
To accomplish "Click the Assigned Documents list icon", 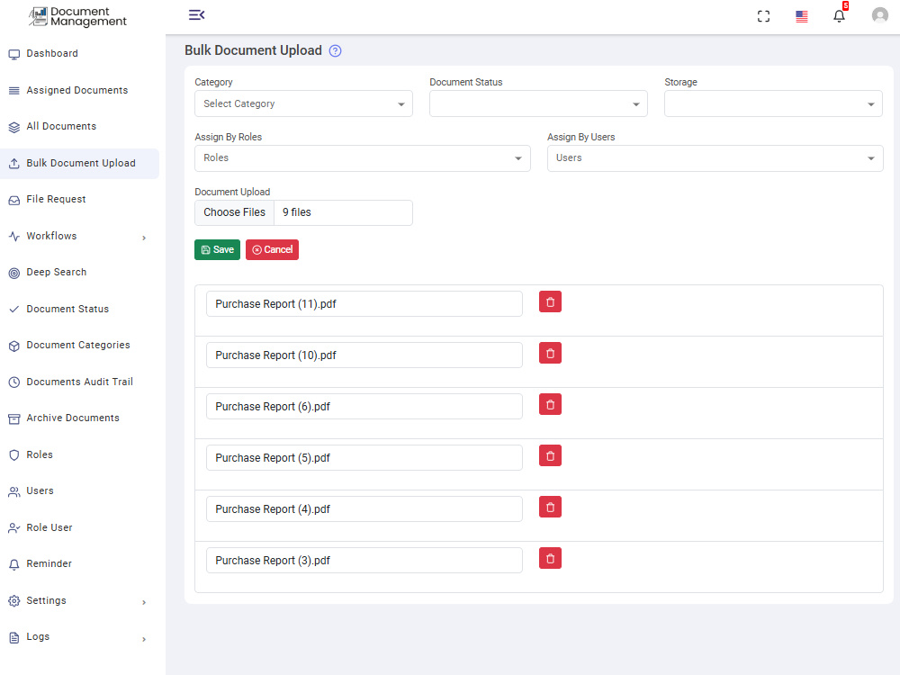I will pos(14,91).
